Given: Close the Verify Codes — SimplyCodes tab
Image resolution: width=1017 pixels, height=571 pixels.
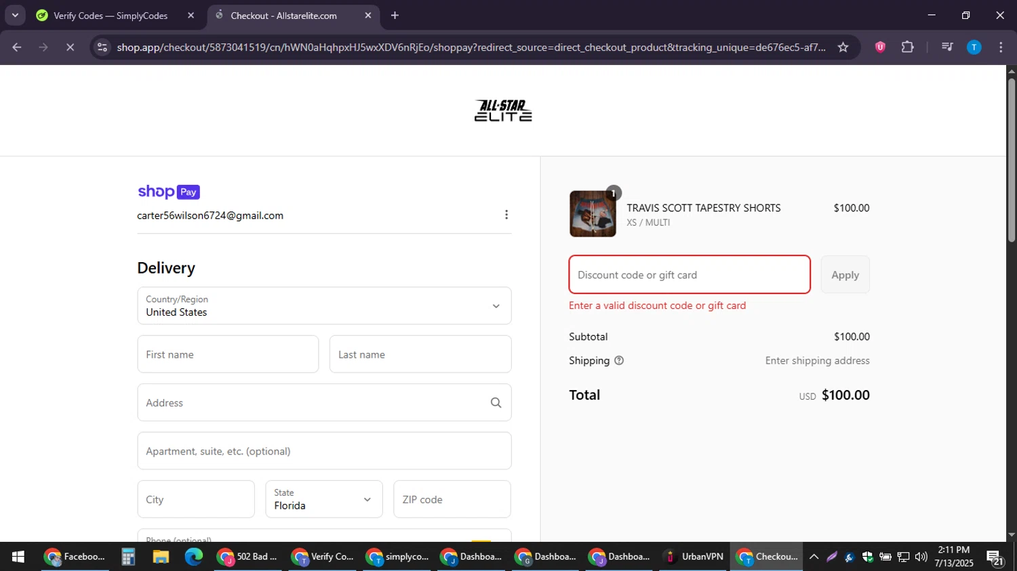Looking at the screenshot, I should coord(191,16).
